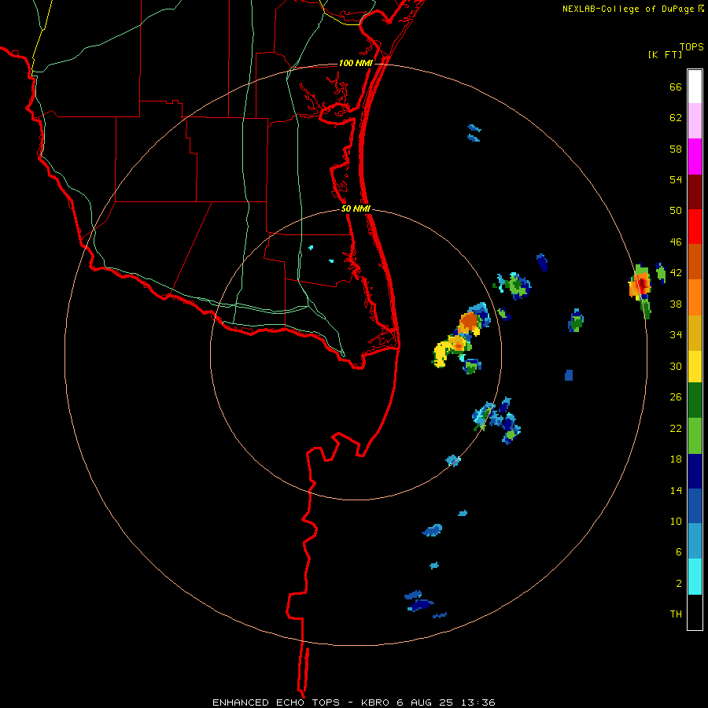
Task: Click the legend value "18"
Action: pos(676,459)
